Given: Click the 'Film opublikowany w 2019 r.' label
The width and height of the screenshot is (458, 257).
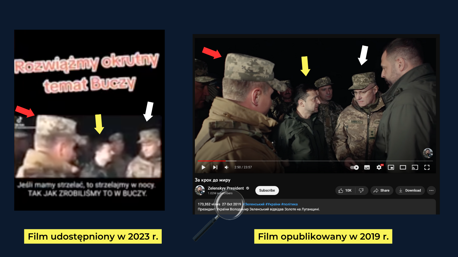Looking at the screenshot, I should 323,236.
